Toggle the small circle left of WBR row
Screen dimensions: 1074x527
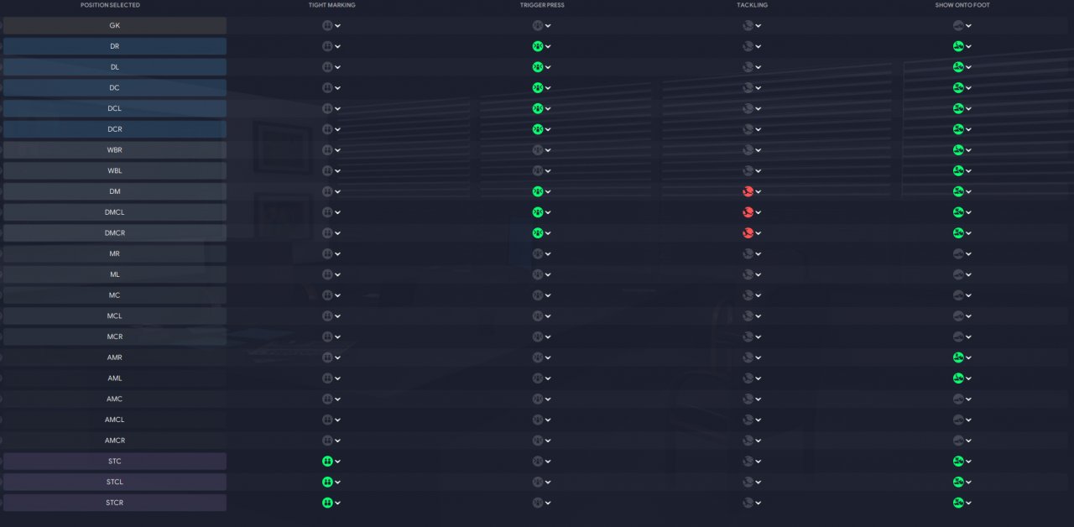coord(1,150)
